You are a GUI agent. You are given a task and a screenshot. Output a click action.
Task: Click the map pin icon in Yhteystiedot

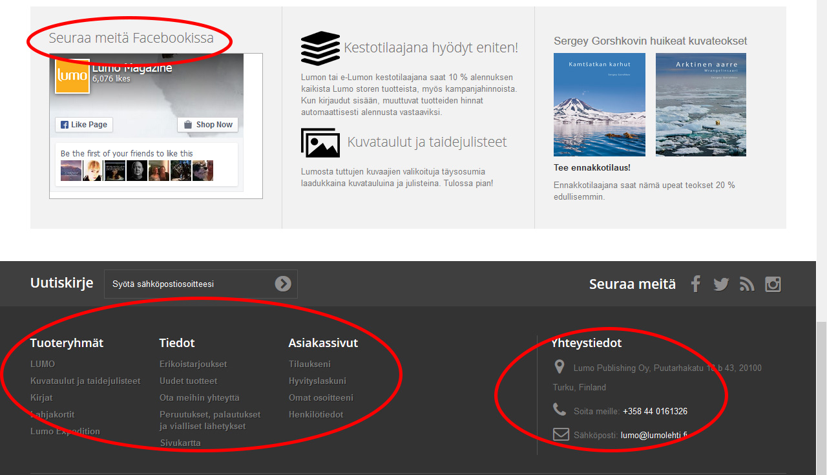[x=560, y=367]
